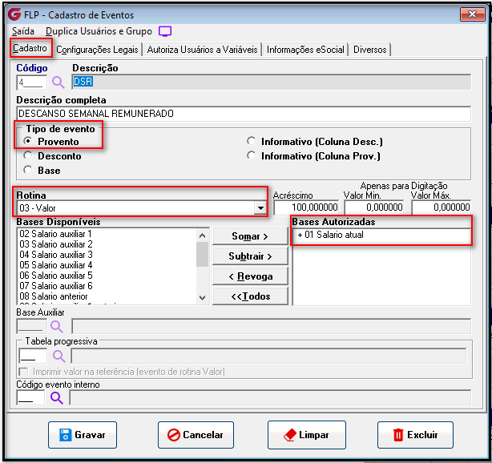Click the Descrição field containing DSR

[x=272, y=82]
